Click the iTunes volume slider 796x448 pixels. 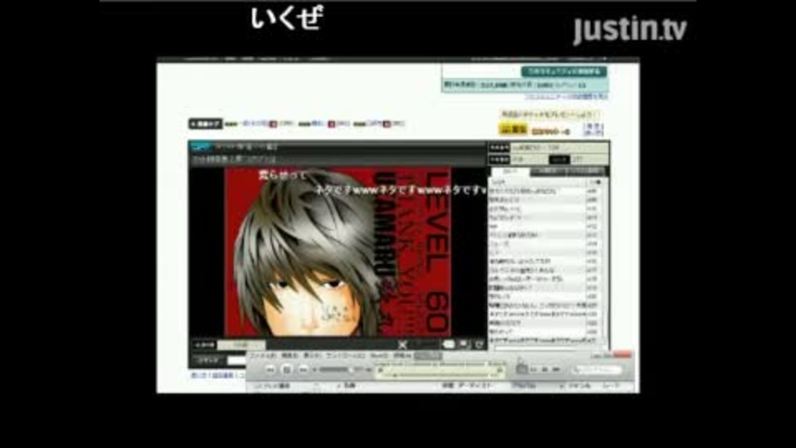342,370
